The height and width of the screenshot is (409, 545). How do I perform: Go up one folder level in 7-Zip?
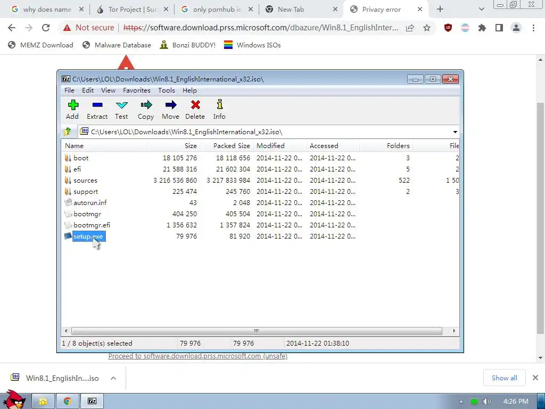68,132
